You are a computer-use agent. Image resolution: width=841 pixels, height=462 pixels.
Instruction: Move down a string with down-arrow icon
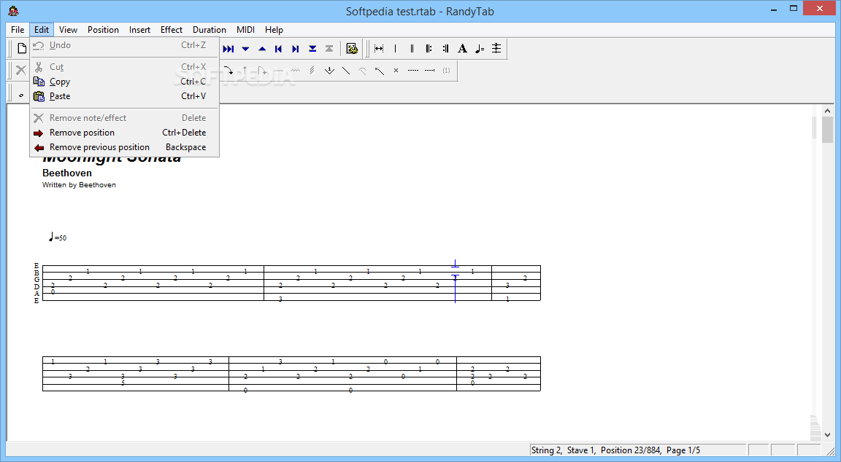point(245,49)
